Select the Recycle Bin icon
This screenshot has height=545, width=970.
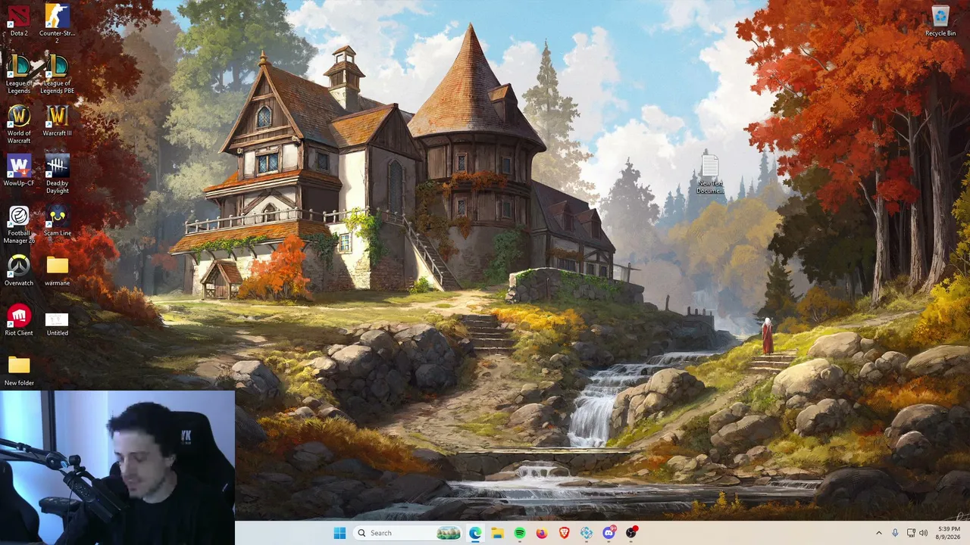tap(940, 21)
